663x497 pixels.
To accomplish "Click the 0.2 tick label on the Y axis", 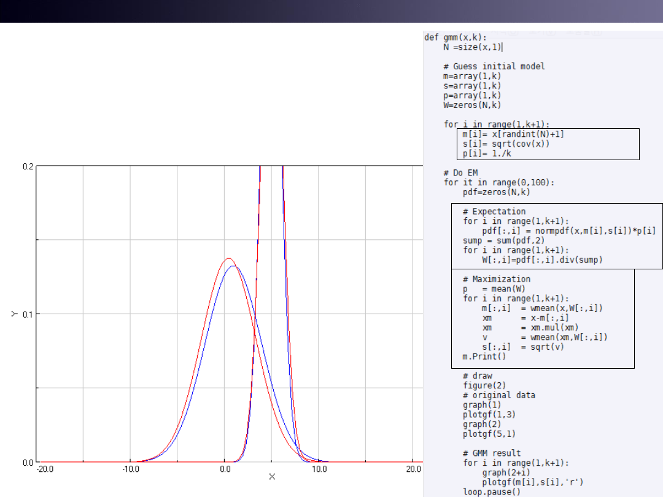I will (x=27, y=166).
